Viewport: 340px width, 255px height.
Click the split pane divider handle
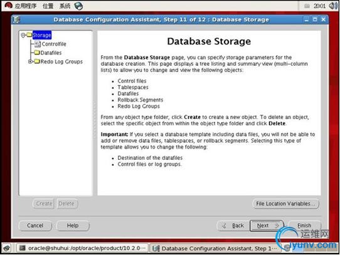tap(95, 120)
